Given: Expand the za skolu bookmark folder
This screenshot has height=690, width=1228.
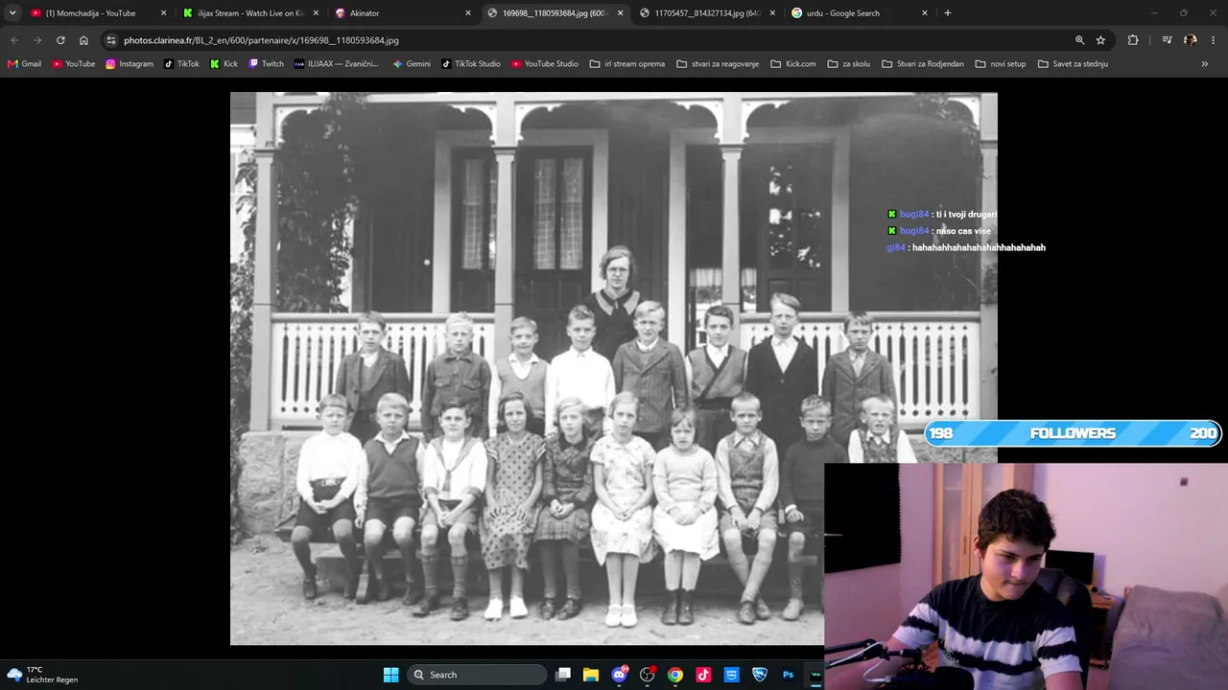Looking at the screenshot, I should (848, 64).
